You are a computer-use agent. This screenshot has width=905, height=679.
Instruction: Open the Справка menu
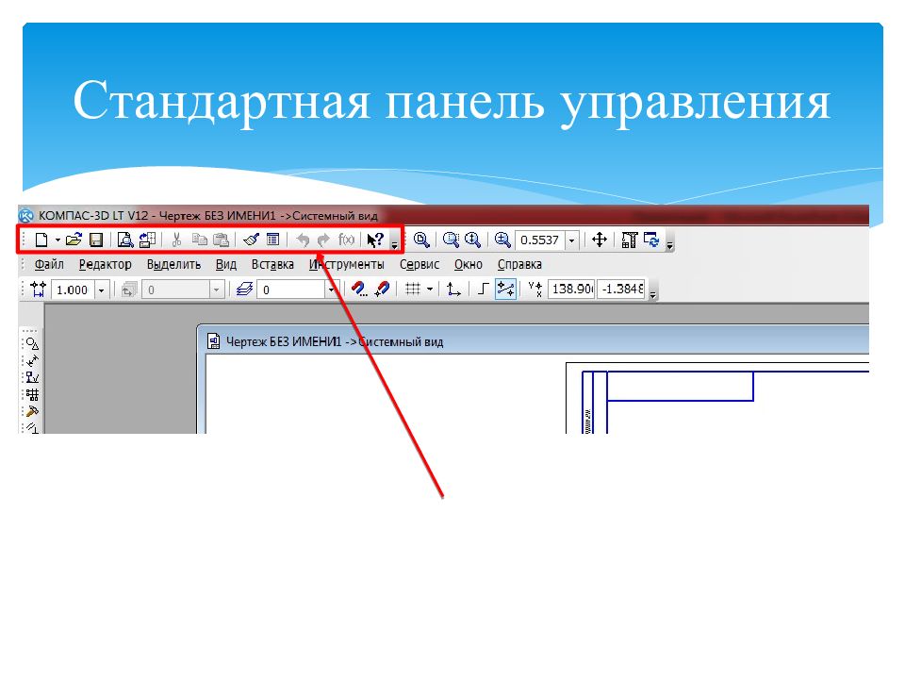point(519,265)
